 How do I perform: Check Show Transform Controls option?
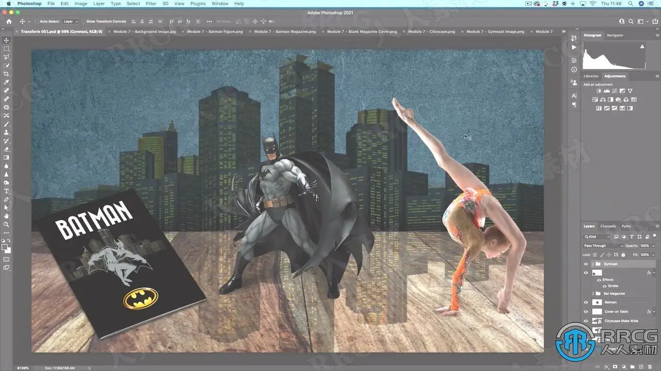(x=83, y=22)
